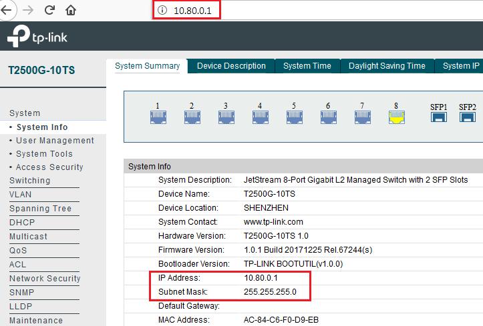Open Access Security in sidebar
This screenshot has width=483, height=326.
[49, 167]
